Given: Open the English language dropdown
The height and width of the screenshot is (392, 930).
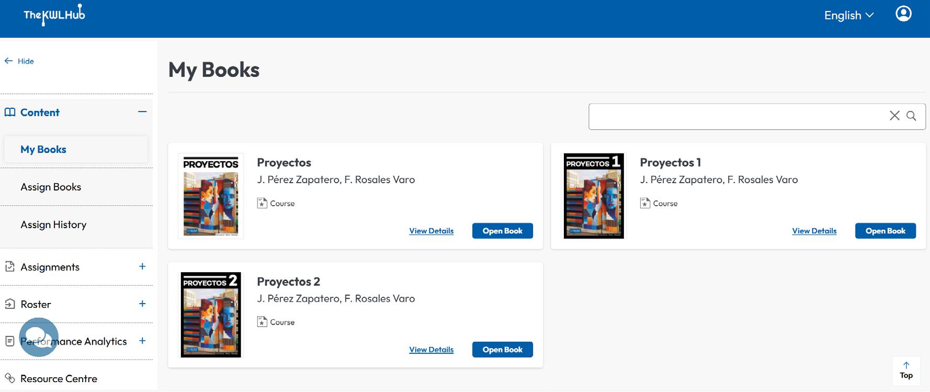Looking at the screenshot, I should pyautogui.click(x=848, y=15).
